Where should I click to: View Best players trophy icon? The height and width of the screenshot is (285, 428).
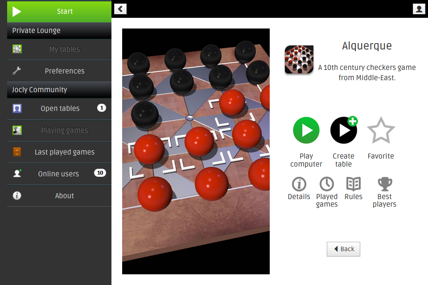[385, 184]
